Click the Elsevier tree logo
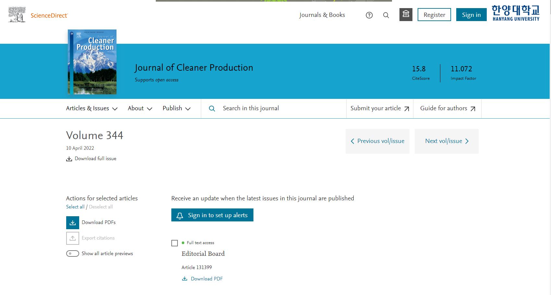551x295 pixels. coord(17,15)
